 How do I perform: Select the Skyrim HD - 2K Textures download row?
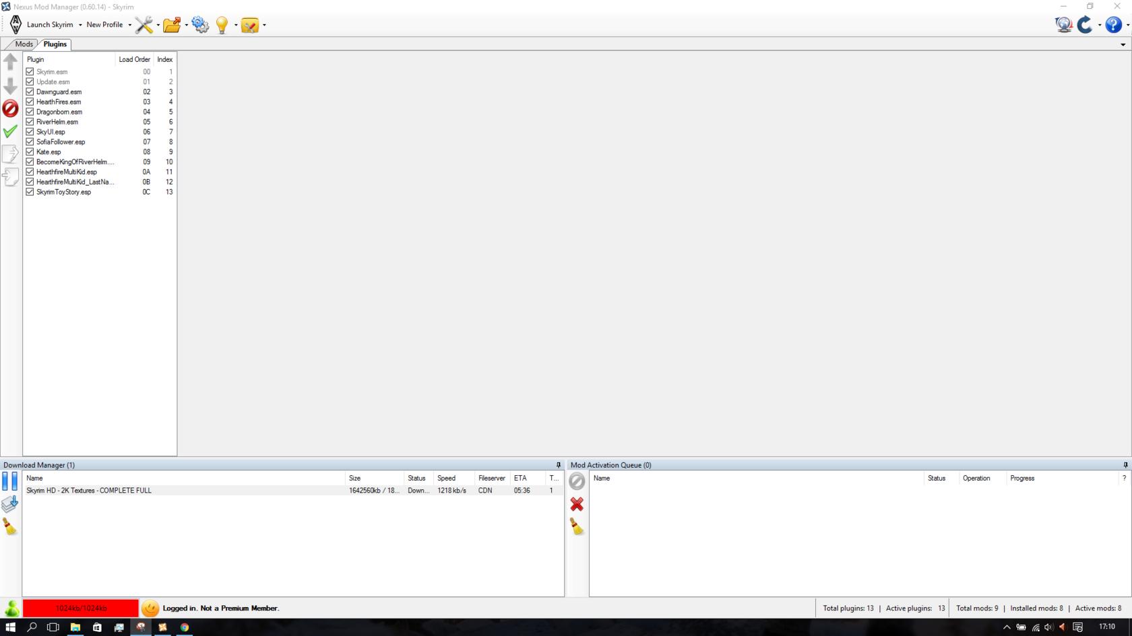click(293, 491)
